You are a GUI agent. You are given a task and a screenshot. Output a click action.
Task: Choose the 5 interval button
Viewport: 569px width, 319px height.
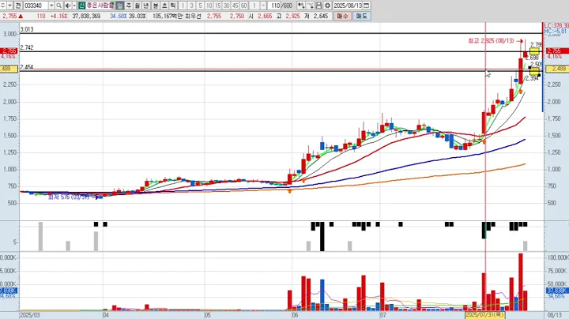coord(200,6)
